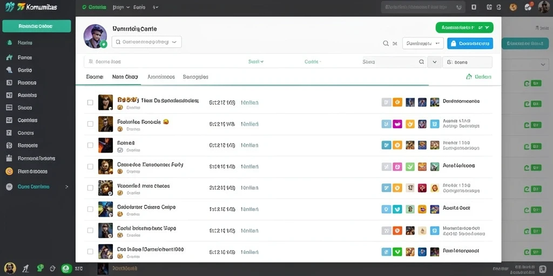553x276 pixels.
Task: Click the Komunitas logo in the header
Action: [x=31, y=7]
